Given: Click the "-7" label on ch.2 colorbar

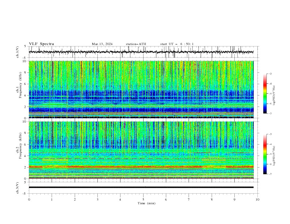Looking at the screenshot, I should (x=270, y=174).
